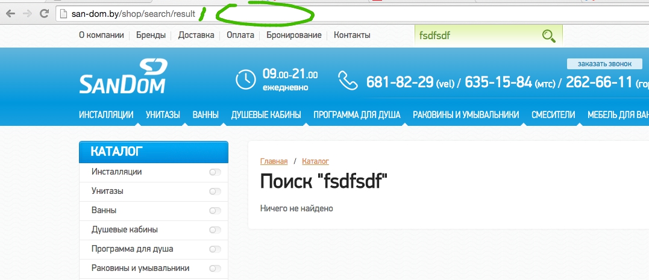Click the browser forward arrow

click(x=27, y=14)
